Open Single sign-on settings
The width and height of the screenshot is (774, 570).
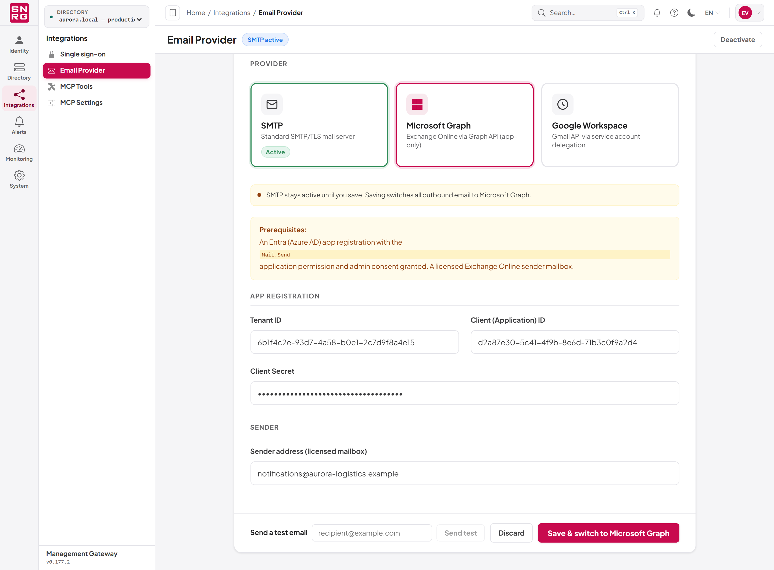[96, 54]
